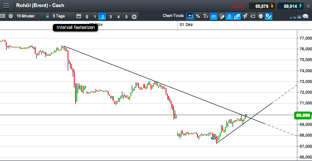312x161 pixels.
Task: Toggle the blue lock icon
Action: coord(48,16)
